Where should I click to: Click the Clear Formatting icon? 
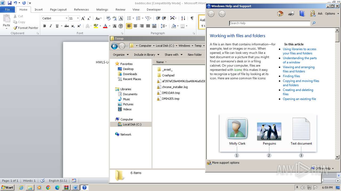pos(108,18)
